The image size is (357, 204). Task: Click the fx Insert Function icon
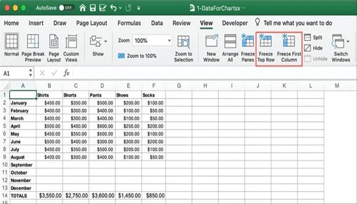66,73
